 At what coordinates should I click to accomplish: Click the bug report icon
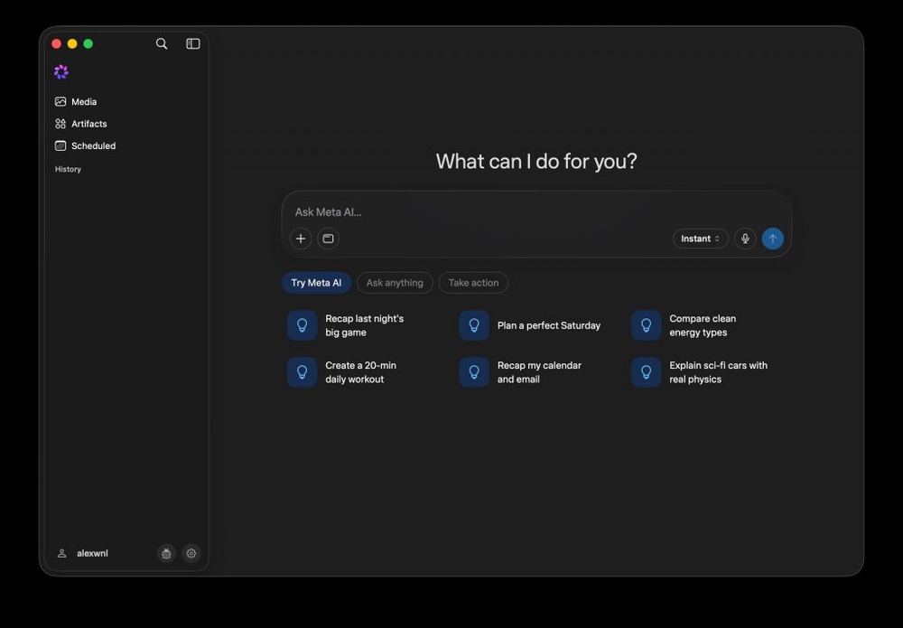pos(166,553)
